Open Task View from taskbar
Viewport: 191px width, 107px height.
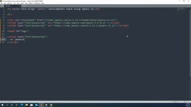tap(17, 105)
